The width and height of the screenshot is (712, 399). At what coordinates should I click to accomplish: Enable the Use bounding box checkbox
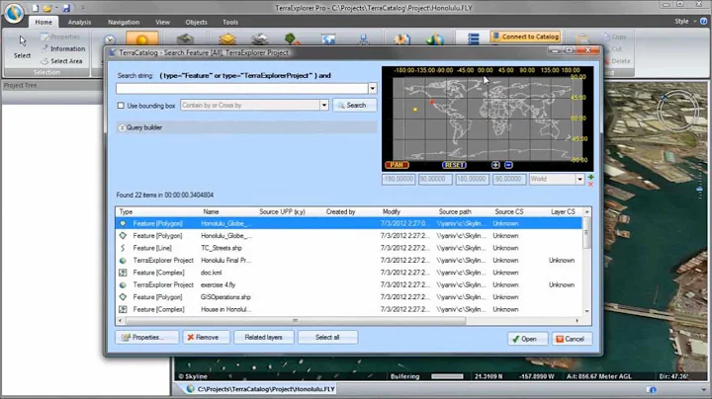coord(121,106)
